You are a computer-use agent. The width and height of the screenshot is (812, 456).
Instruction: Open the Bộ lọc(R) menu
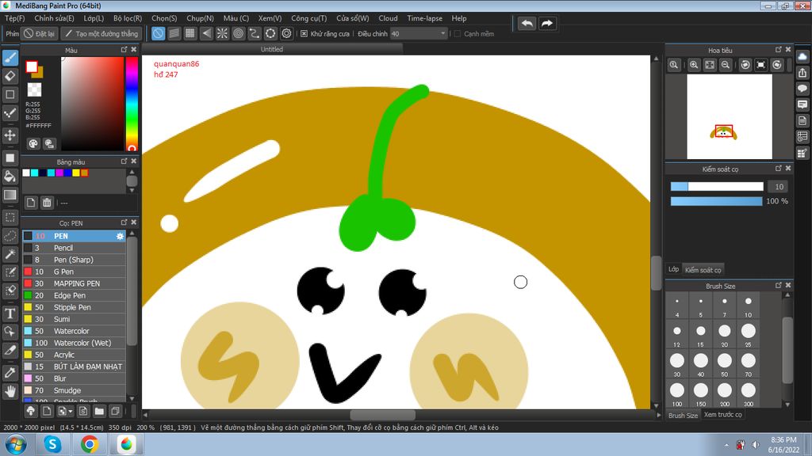(x=128, y=18)
